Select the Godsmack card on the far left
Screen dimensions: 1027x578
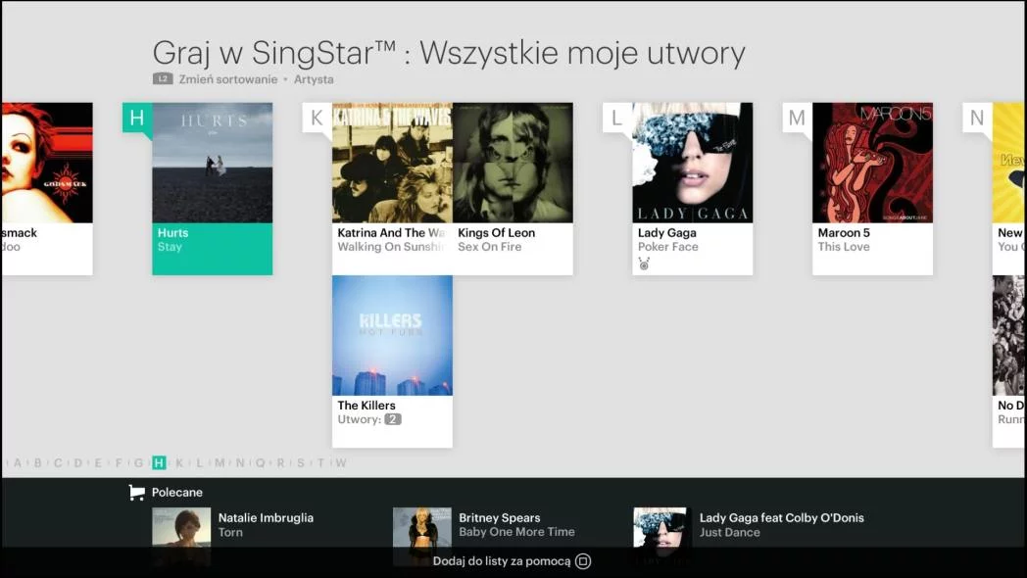(46, 188)
